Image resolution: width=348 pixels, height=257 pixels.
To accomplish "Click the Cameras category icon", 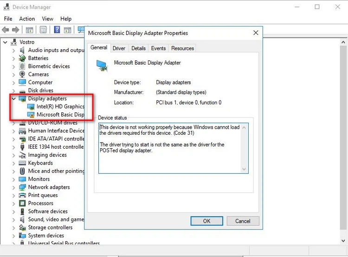I will coord(22,74).
